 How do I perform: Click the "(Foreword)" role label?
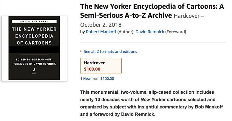pos(176,32)
